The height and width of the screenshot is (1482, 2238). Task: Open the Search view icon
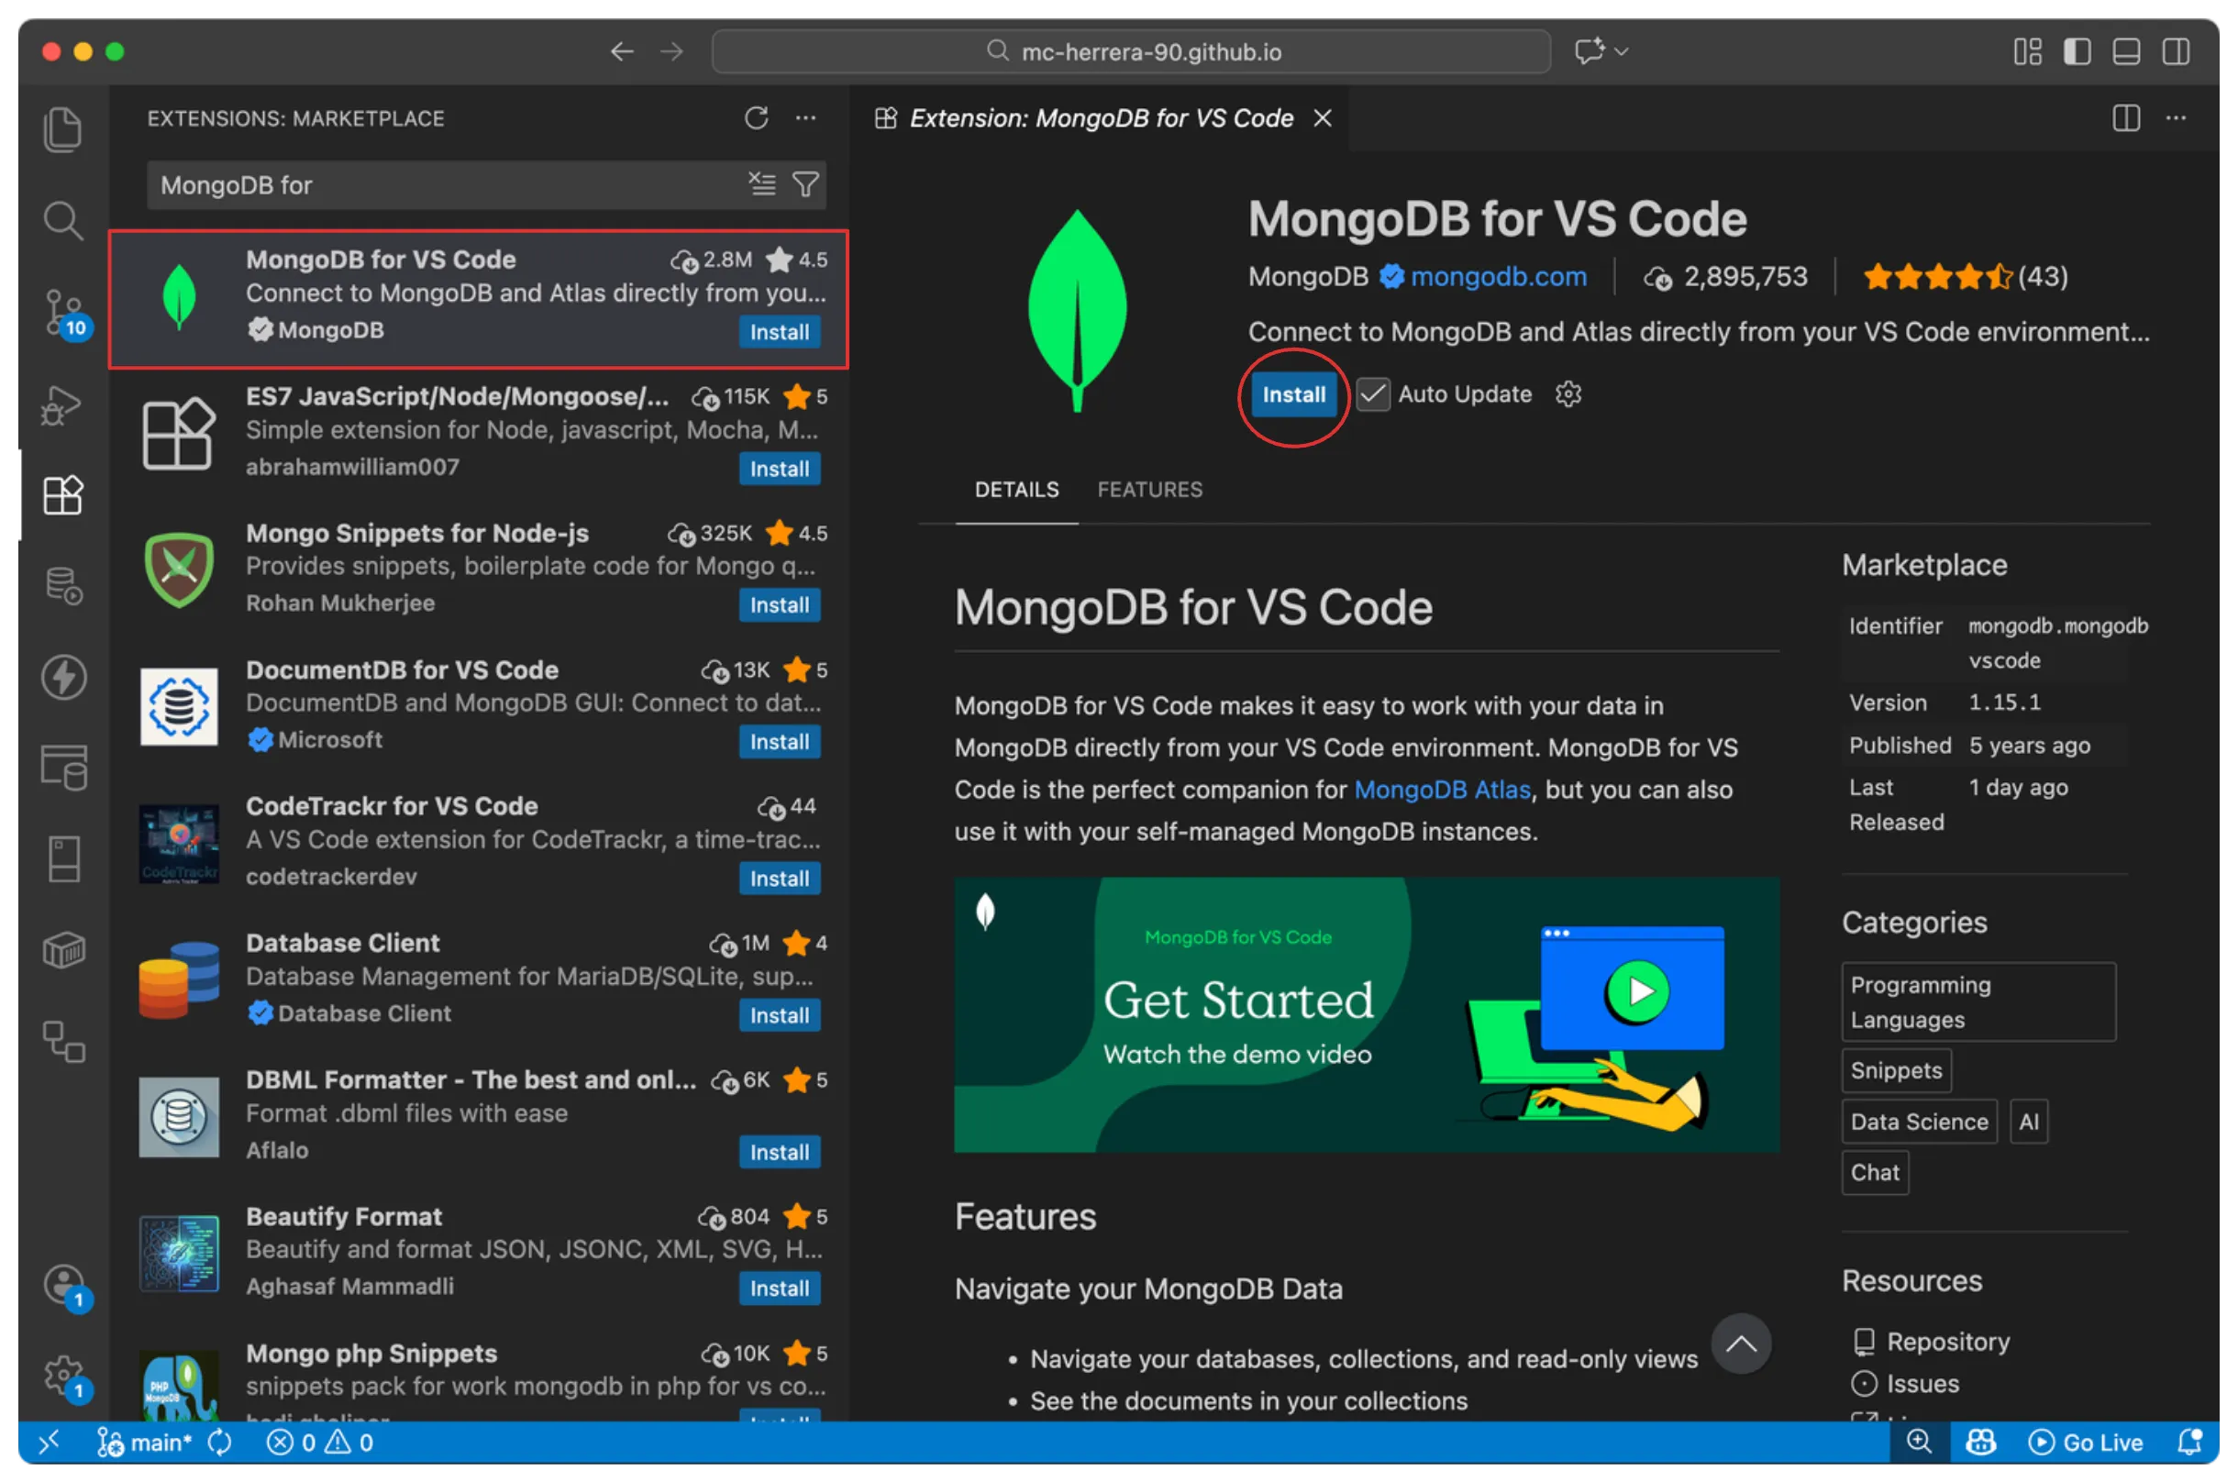[62, 220]
